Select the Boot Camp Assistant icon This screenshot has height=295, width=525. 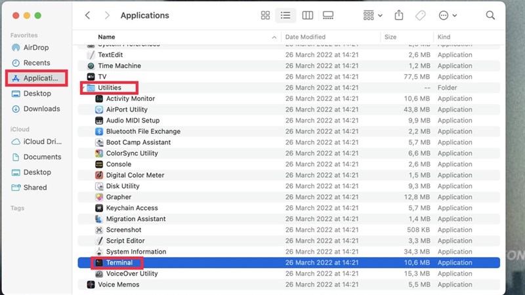99,142
